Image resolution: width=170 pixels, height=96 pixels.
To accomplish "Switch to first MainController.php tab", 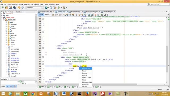I will click(46, 12).
